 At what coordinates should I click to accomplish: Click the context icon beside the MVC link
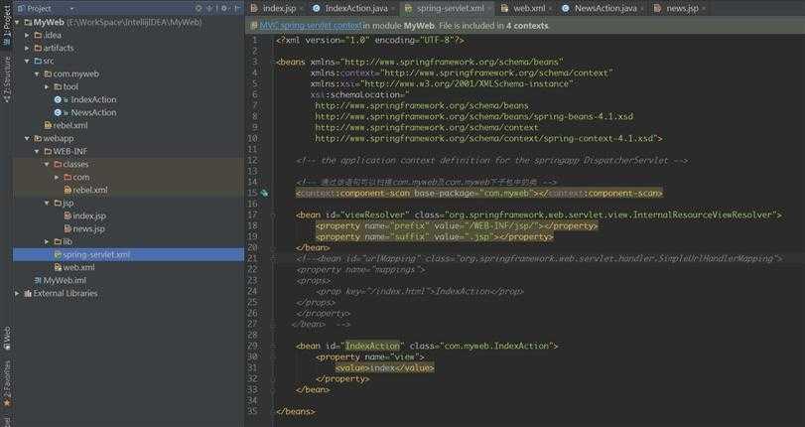(x=254, y=25)
